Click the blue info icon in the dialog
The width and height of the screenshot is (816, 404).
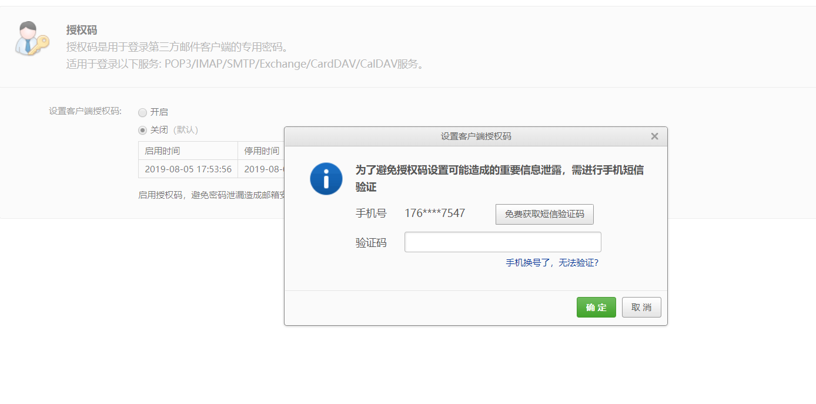point(326,178)
